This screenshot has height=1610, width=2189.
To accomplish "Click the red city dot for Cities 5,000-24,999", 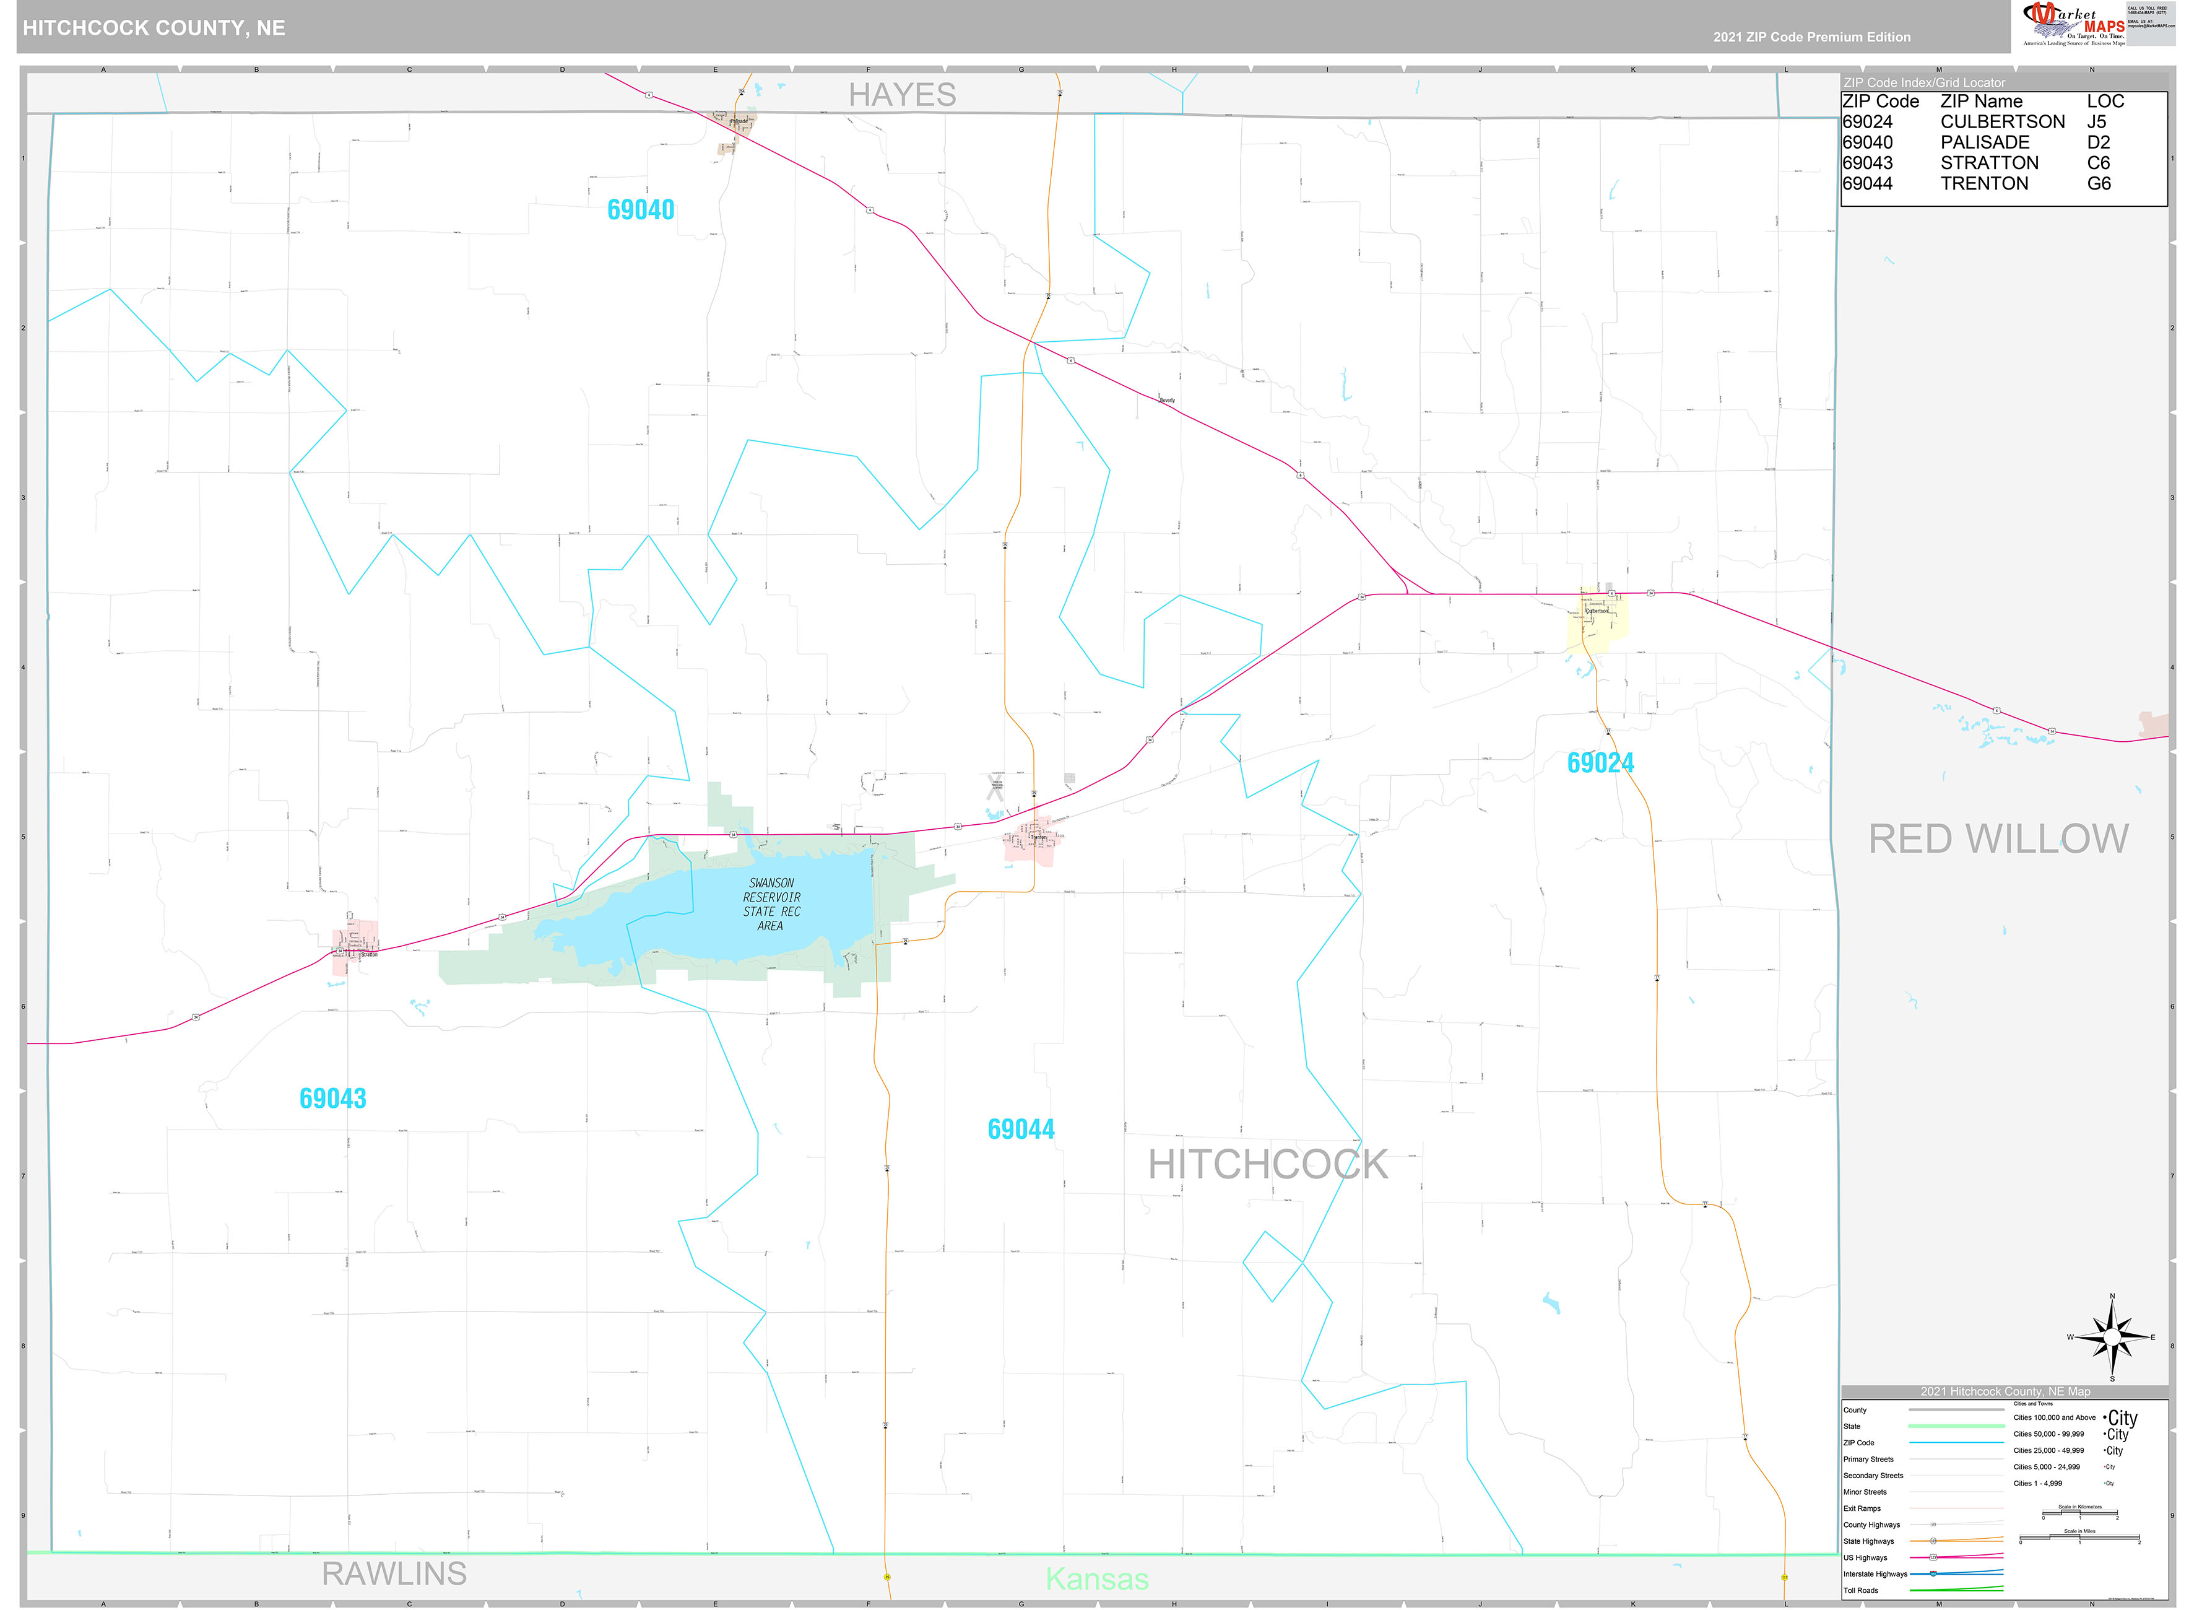I will click(x=2104, y=1467).
